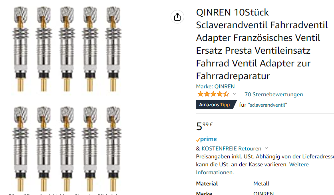Screen dimensions: 334x195
Task: Click the QINREN 10Stück product title
Action: (262, 44)
